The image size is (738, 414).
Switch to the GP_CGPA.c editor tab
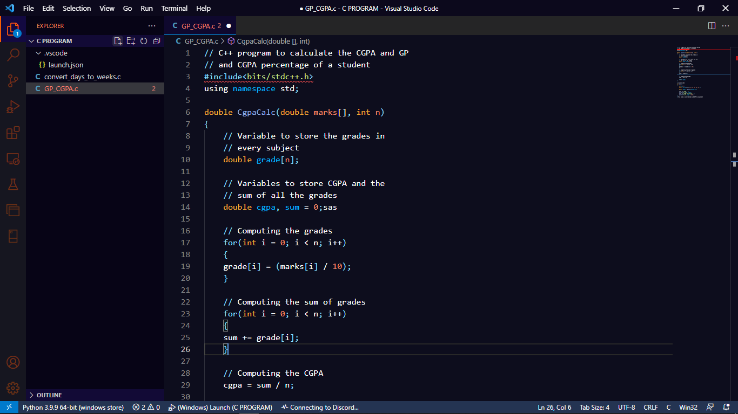point(200,25)
